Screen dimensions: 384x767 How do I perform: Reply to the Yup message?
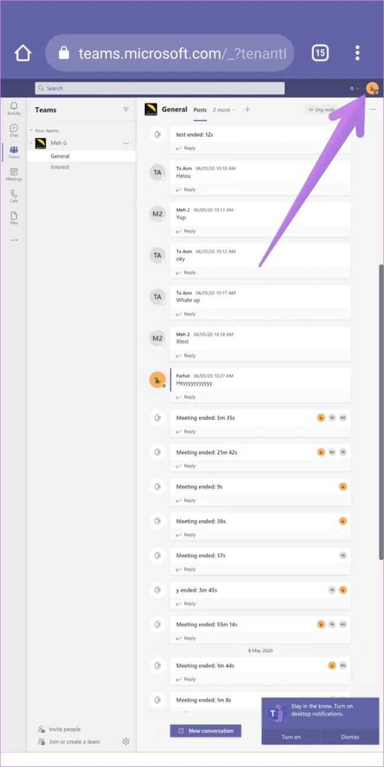tap(186, 231)
